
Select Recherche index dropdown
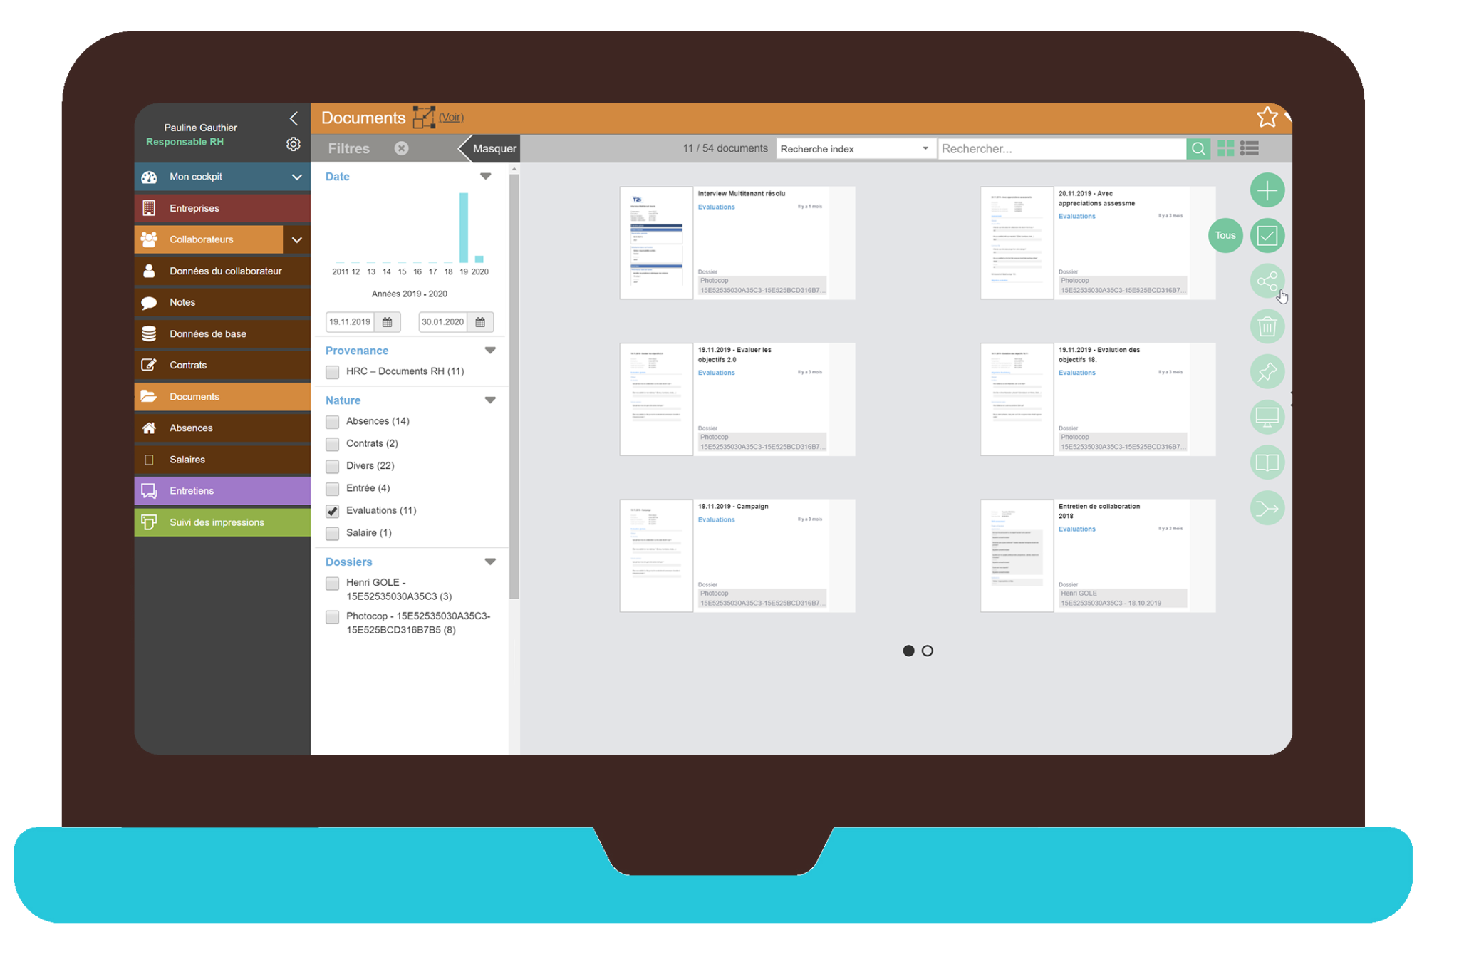click(x=853, y=149)
